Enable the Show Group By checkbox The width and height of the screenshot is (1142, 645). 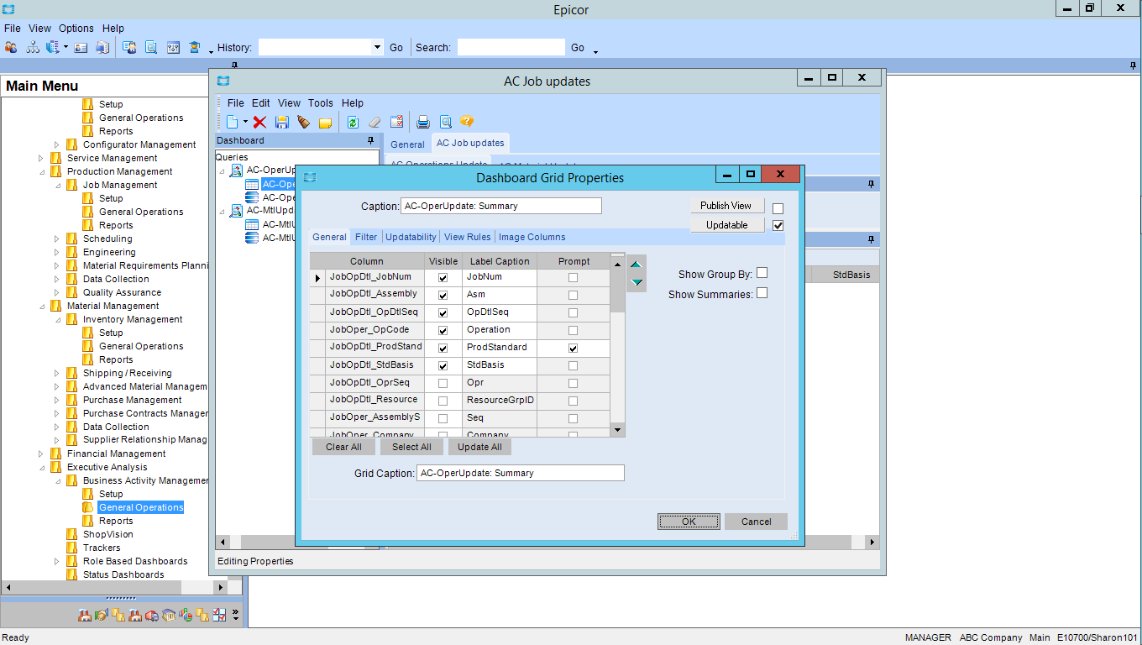point(762,273)
